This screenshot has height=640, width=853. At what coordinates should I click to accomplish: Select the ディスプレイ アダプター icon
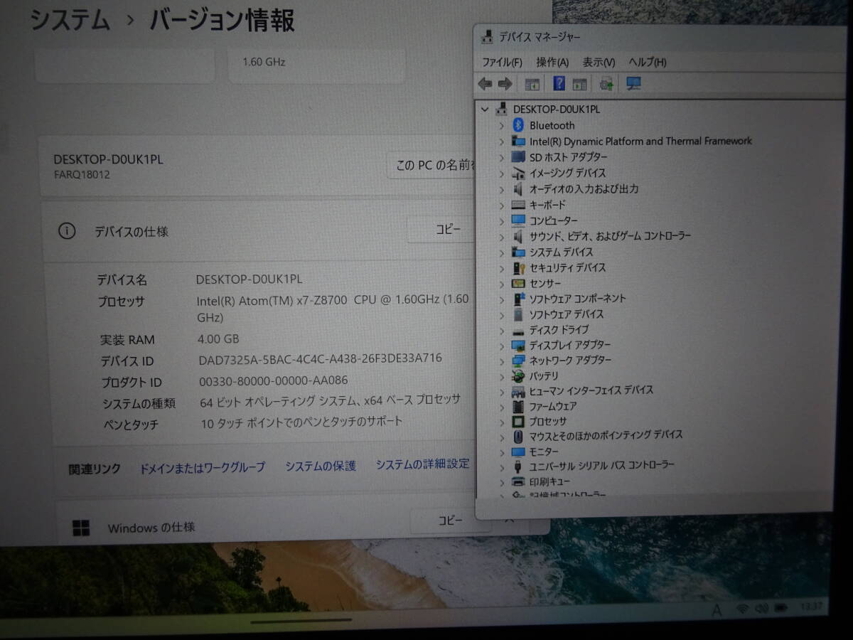tap(518, 346)
